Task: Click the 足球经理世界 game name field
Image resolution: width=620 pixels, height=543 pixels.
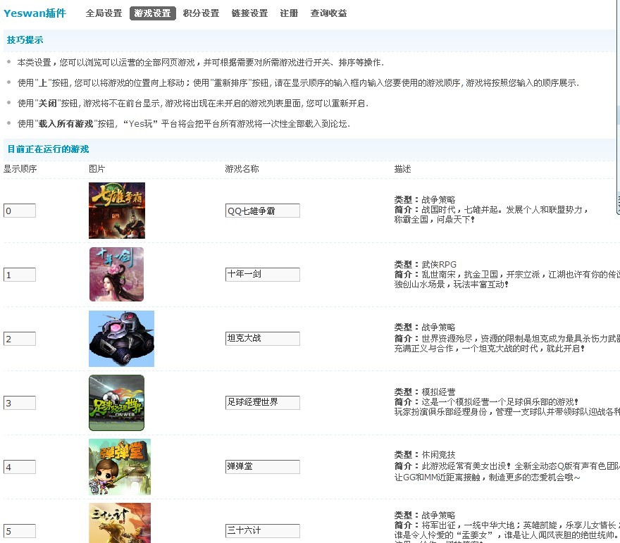Action: pyautogui.click(x=263, y=403)
